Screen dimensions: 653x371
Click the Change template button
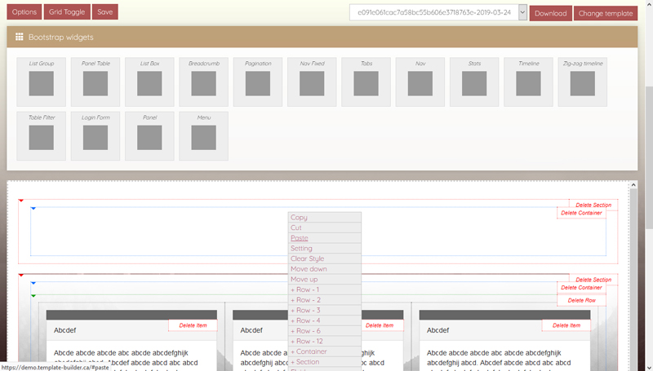coord(605,13)
